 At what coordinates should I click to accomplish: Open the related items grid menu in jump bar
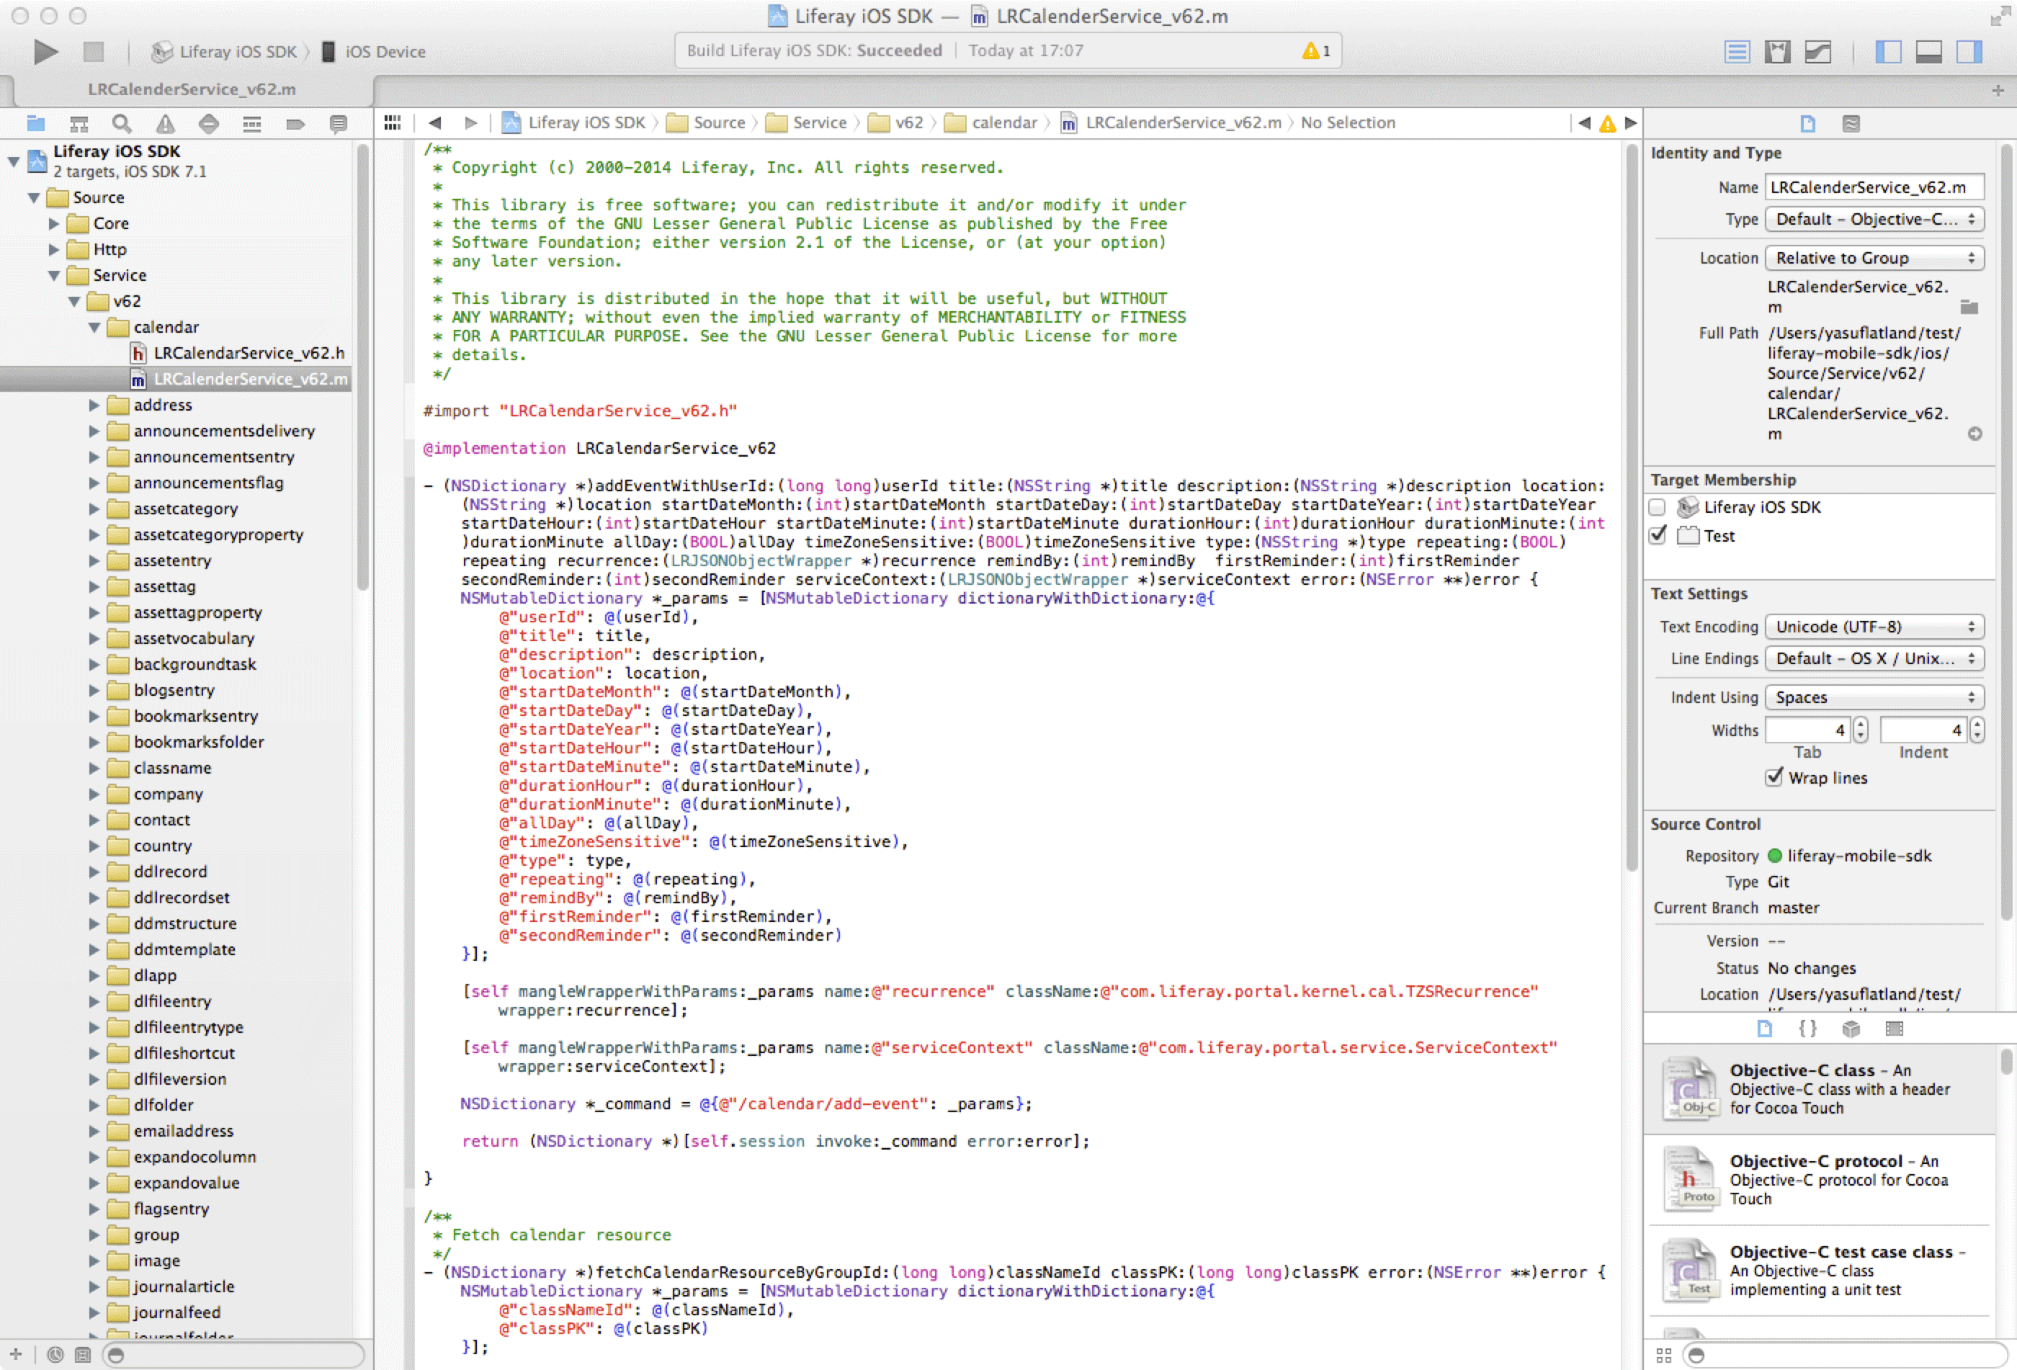(x=393, y=123)
